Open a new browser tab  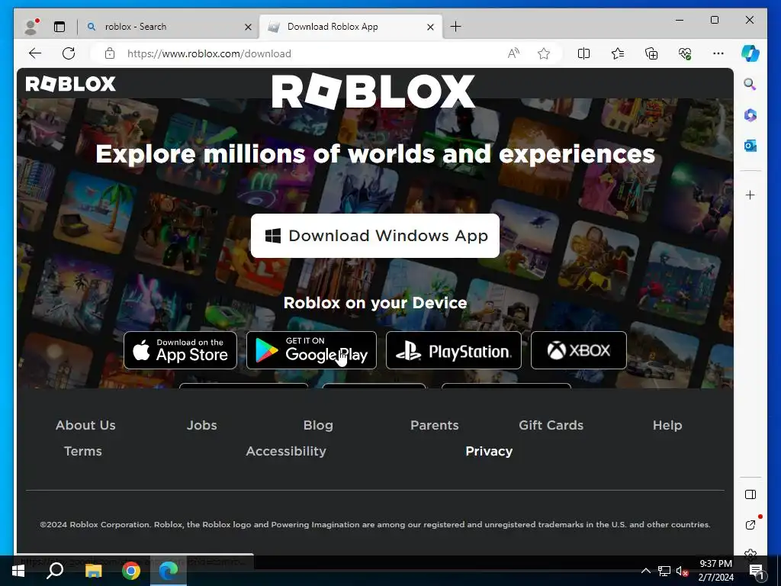pyautogui.click(x=455, y=27)
